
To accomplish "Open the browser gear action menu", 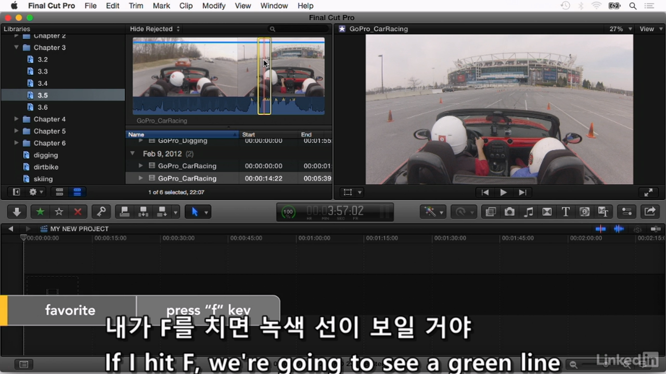I will pyautogui.click(x=36, y=192).
